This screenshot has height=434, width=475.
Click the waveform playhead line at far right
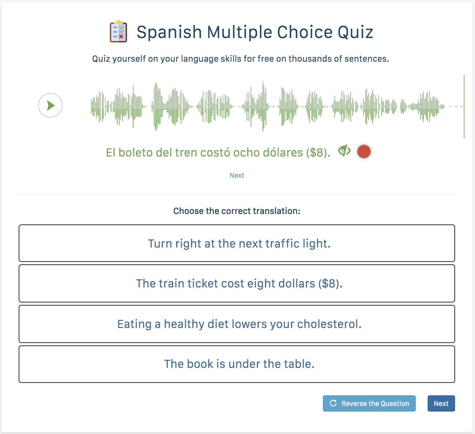click(x=464, y=107)
